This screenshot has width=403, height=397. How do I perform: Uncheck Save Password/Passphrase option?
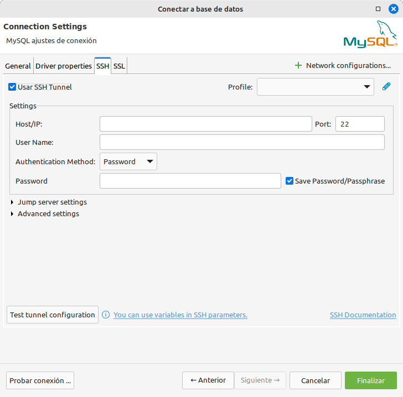pos(290,181)
